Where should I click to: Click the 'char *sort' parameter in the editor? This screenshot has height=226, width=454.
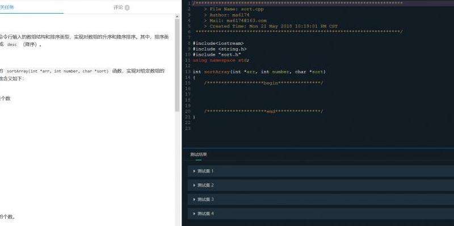pyautogui.click(x=309, y=72)
